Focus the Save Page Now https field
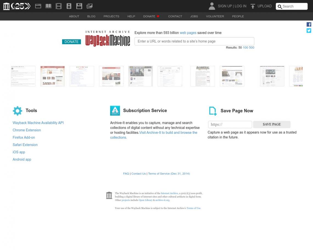This screenshot has height=250, width=313. click(230, 124)
